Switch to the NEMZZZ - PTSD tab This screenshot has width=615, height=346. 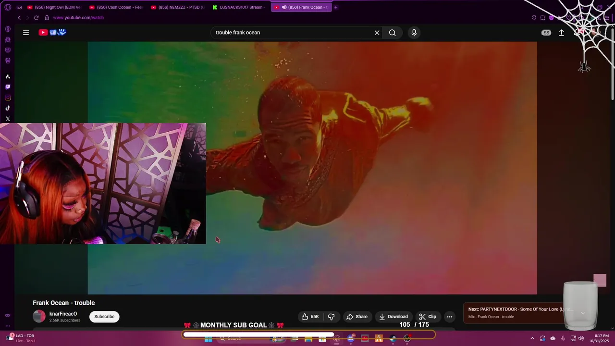pyautogui.click(x=178, y=7)
